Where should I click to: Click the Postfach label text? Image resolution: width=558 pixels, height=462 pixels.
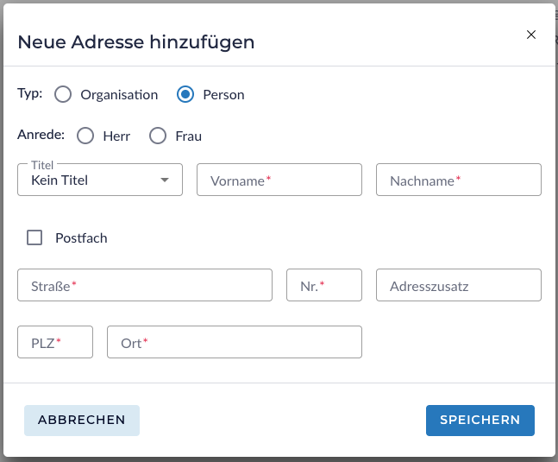pos(81,238)
